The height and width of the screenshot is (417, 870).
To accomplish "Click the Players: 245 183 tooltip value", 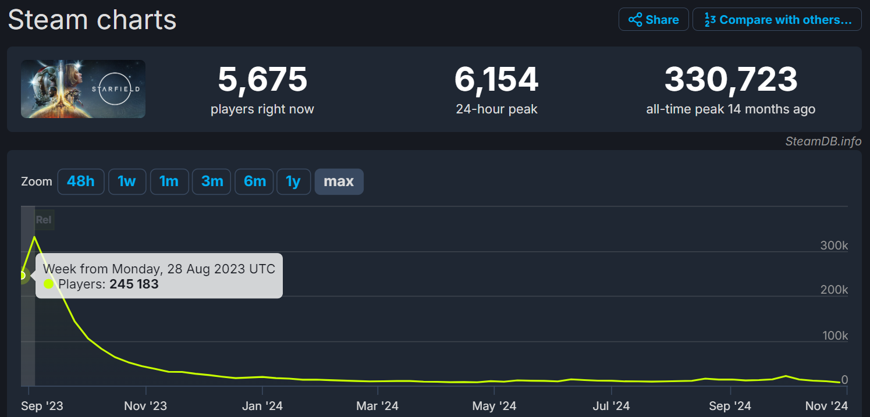I will (x=108, y=284).
